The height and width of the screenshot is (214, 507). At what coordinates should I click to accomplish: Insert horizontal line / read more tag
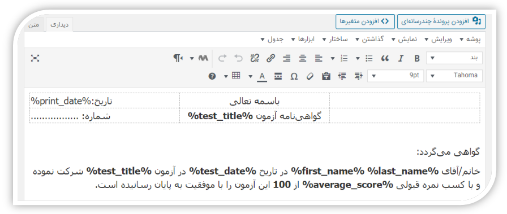[278, 76]
